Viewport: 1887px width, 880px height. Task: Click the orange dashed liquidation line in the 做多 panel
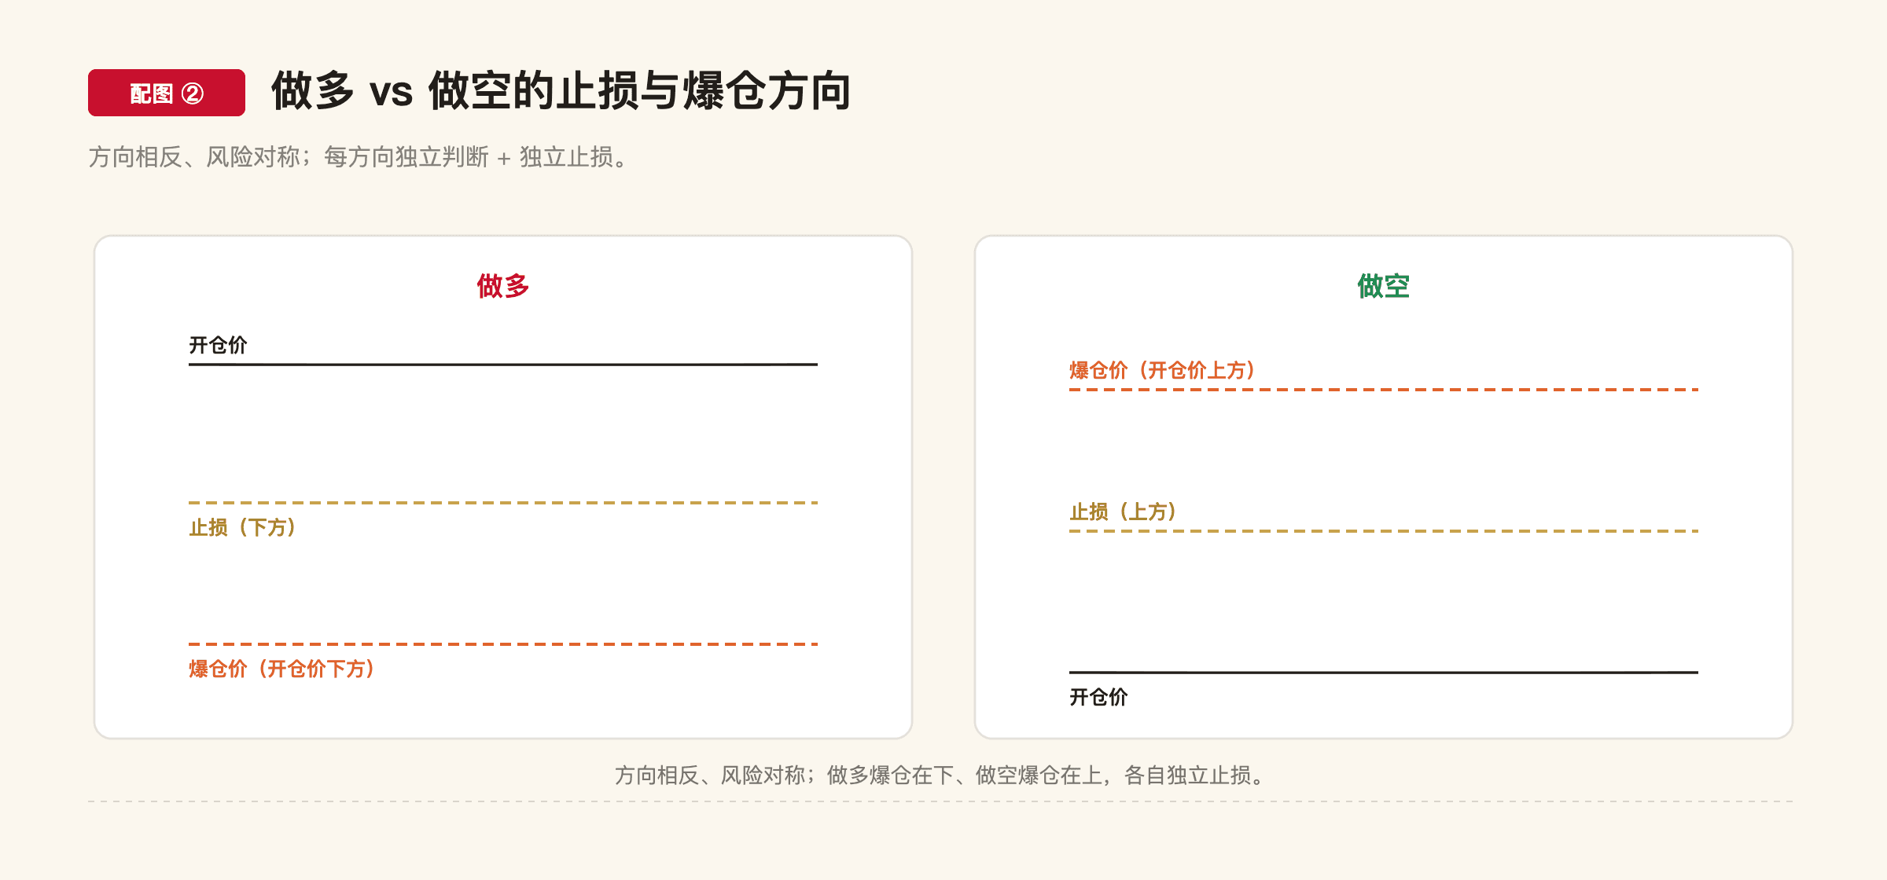pyautogui.click(x=503, y=644)
